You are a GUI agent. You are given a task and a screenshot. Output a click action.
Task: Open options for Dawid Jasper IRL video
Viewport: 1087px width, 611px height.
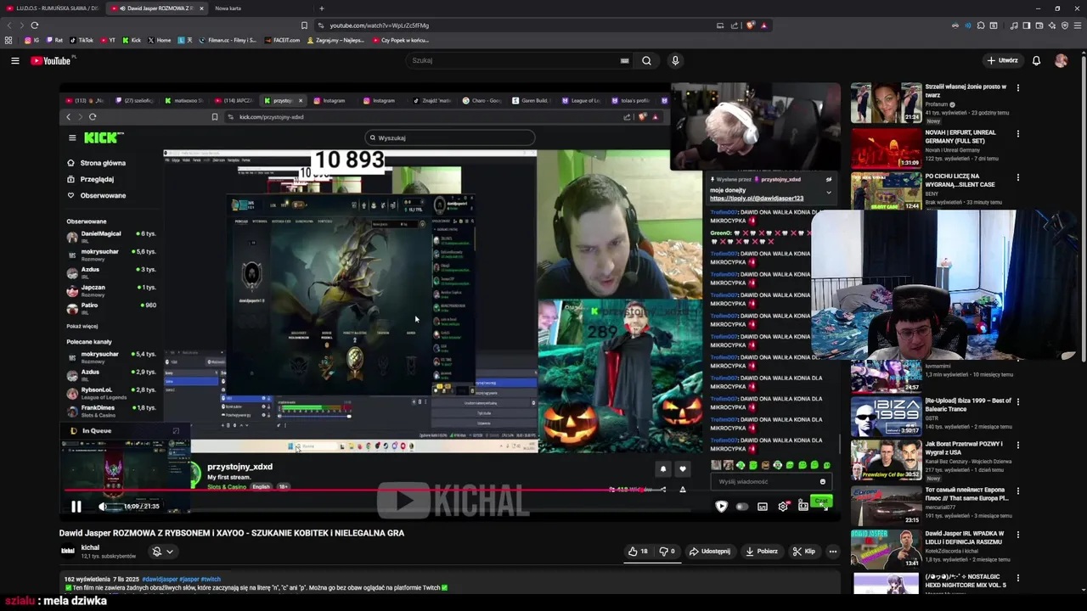pyautogui.click(x=1017, y=535)
